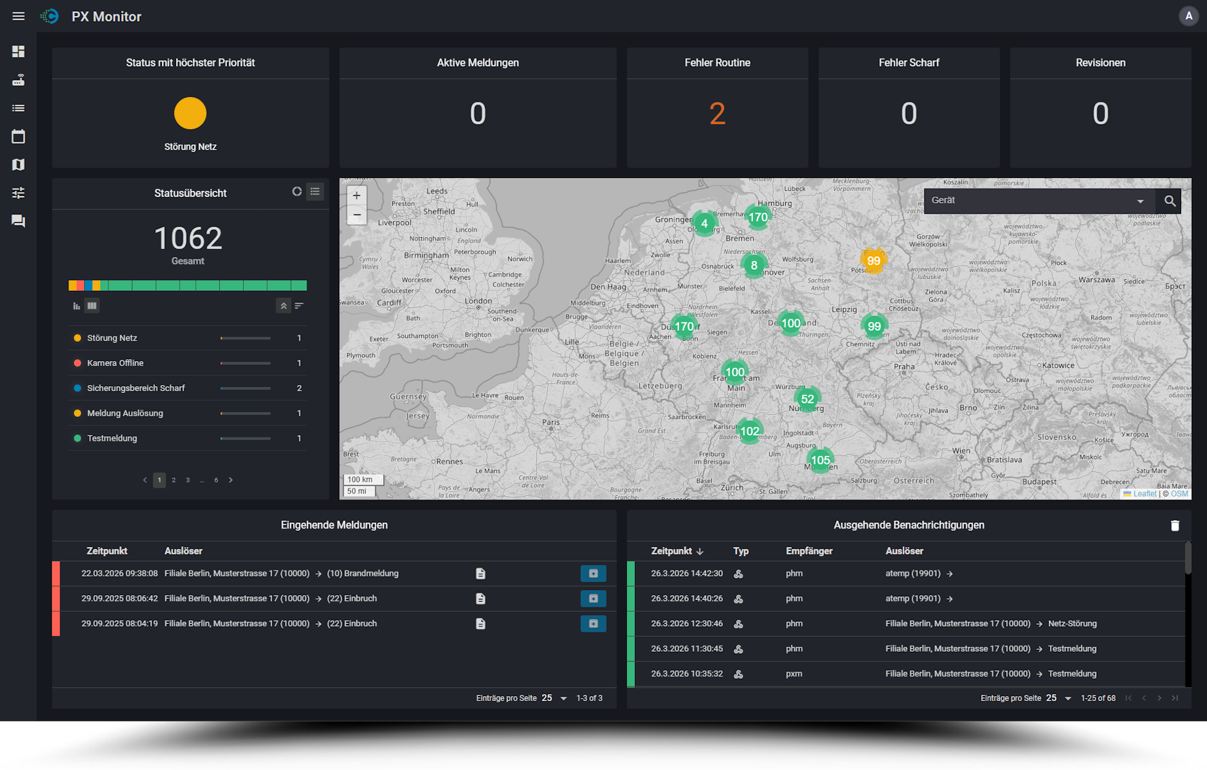Select the Kamera Offline status row

click(188, 363)
